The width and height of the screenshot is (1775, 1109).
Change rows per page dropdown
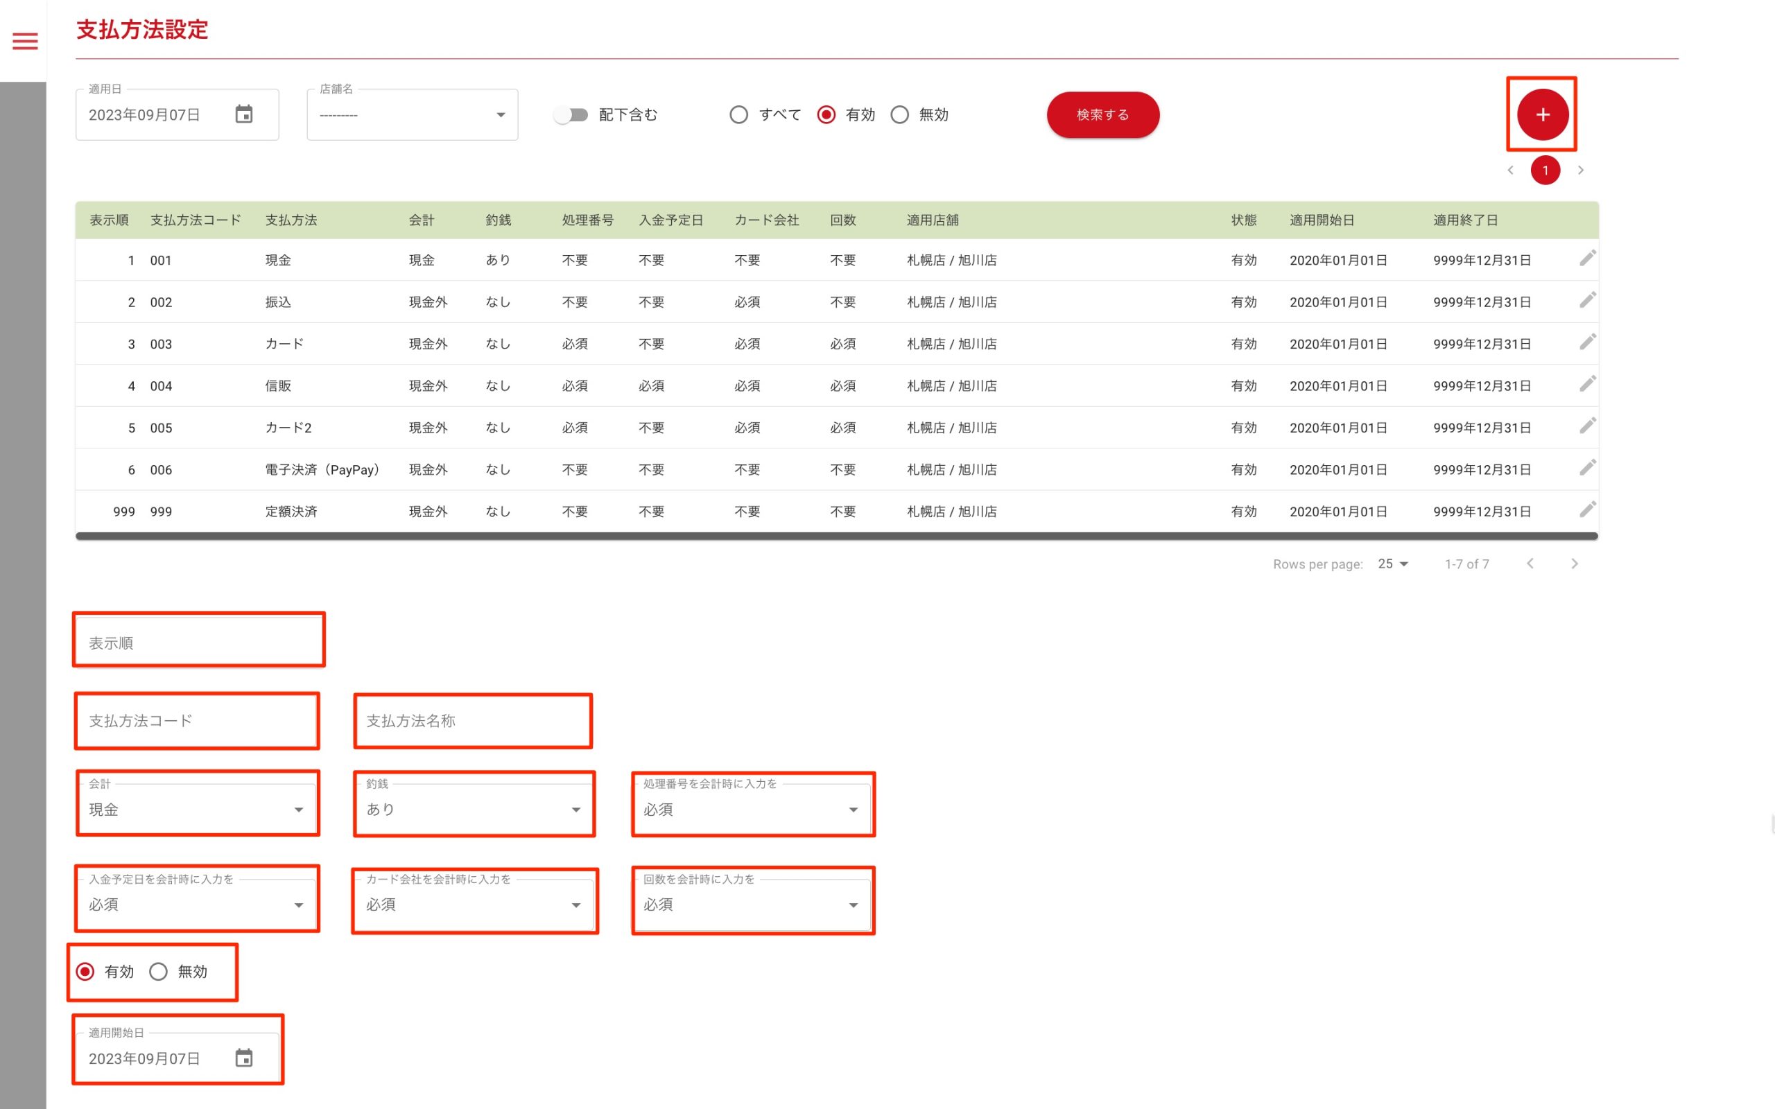[1392, 564]
